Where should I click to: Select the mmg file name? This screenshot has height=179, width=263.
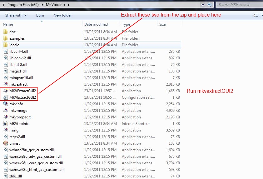pos(14,130)
